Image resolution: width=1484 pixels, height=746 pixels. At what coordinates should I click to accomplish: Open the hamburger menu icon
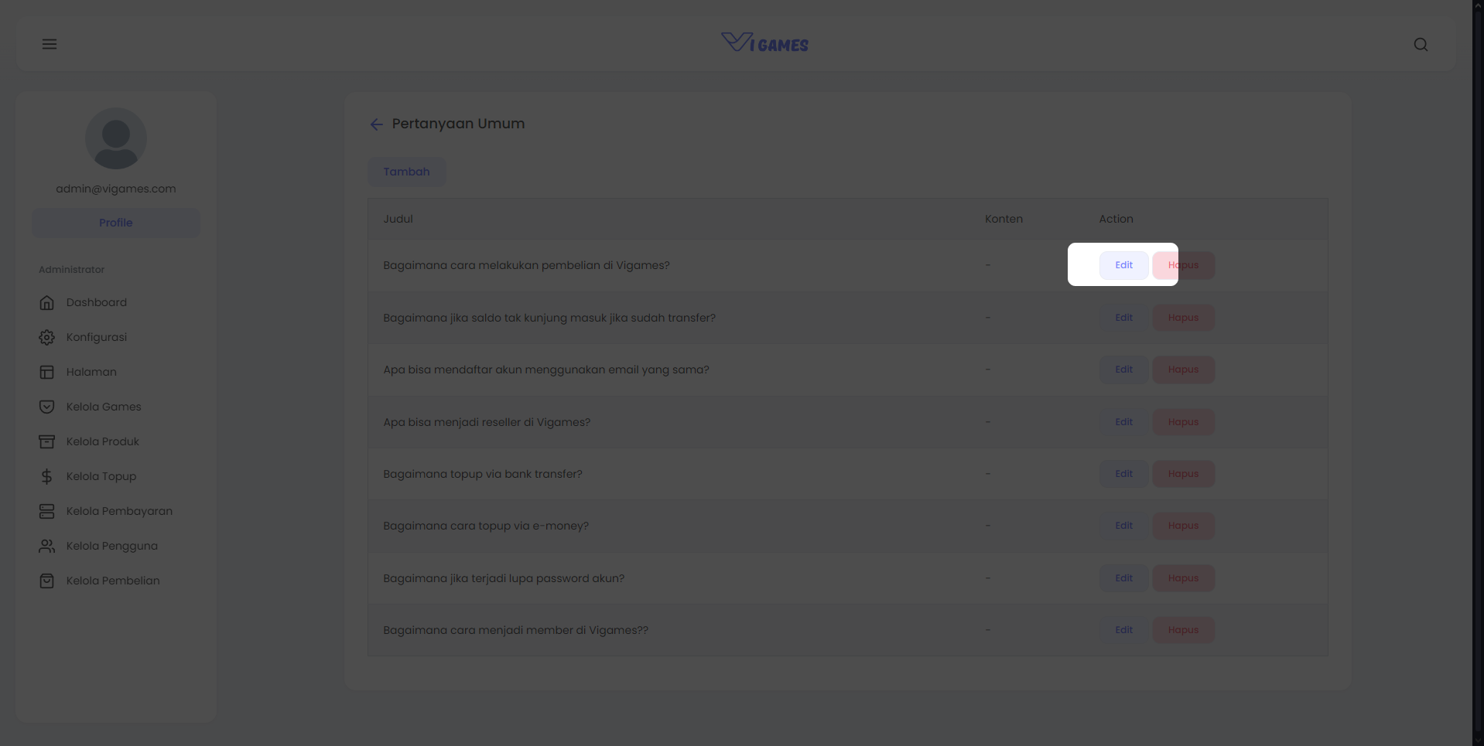click(x=50, y=44)
